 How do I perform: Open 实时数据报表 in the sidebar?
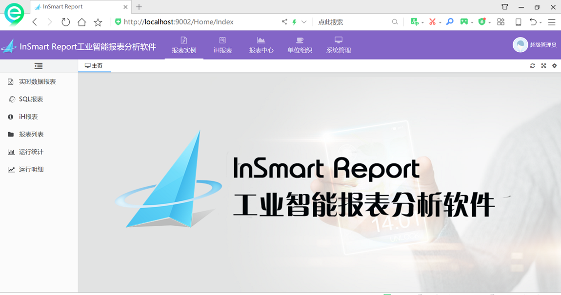39,82
